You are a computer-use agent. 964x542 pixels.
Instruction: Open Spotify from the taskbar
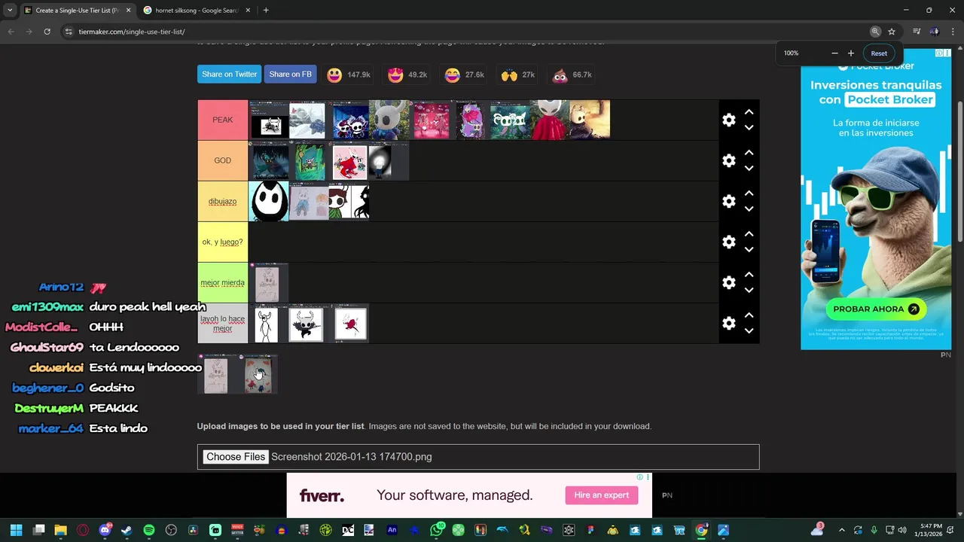pos(149,530)
